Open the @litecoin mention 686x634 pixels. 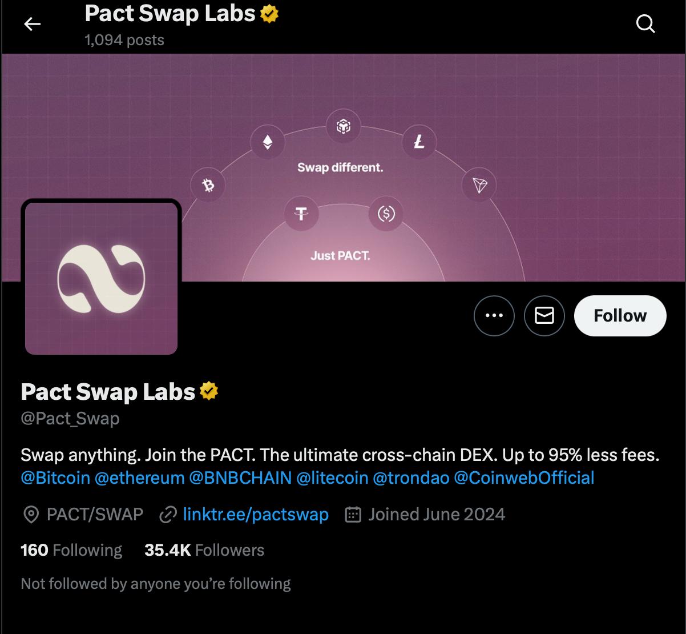332,477
